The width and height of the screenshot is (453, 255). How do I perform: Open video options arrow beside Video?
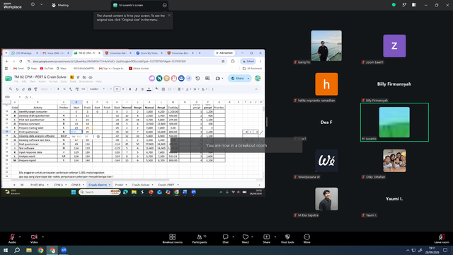pyautogui.click(x=42, y=237)
